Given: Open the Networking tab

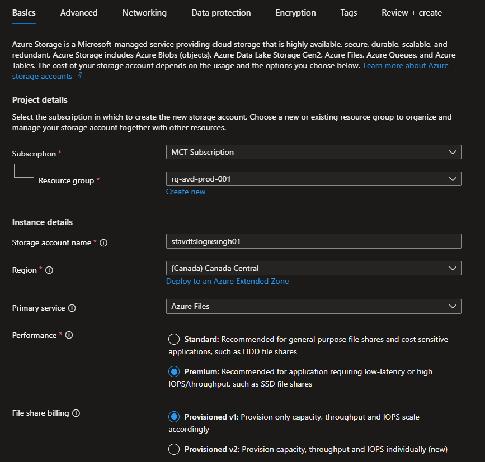Looking at the screenshot, I should tap(144, 13).
